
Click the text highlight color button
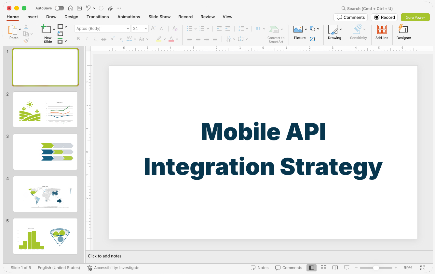158,39
